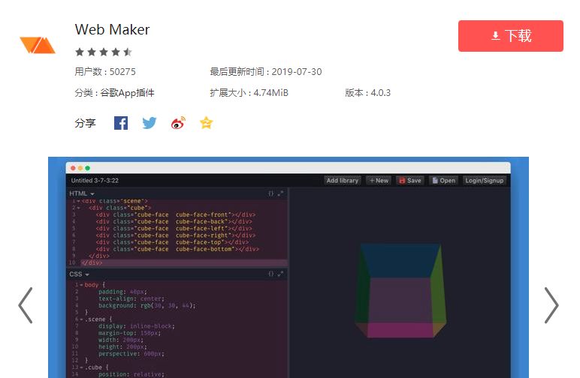Go to previous screenshot with left arrow
This screenshot has height=378, width=580.
coord(26,305)
